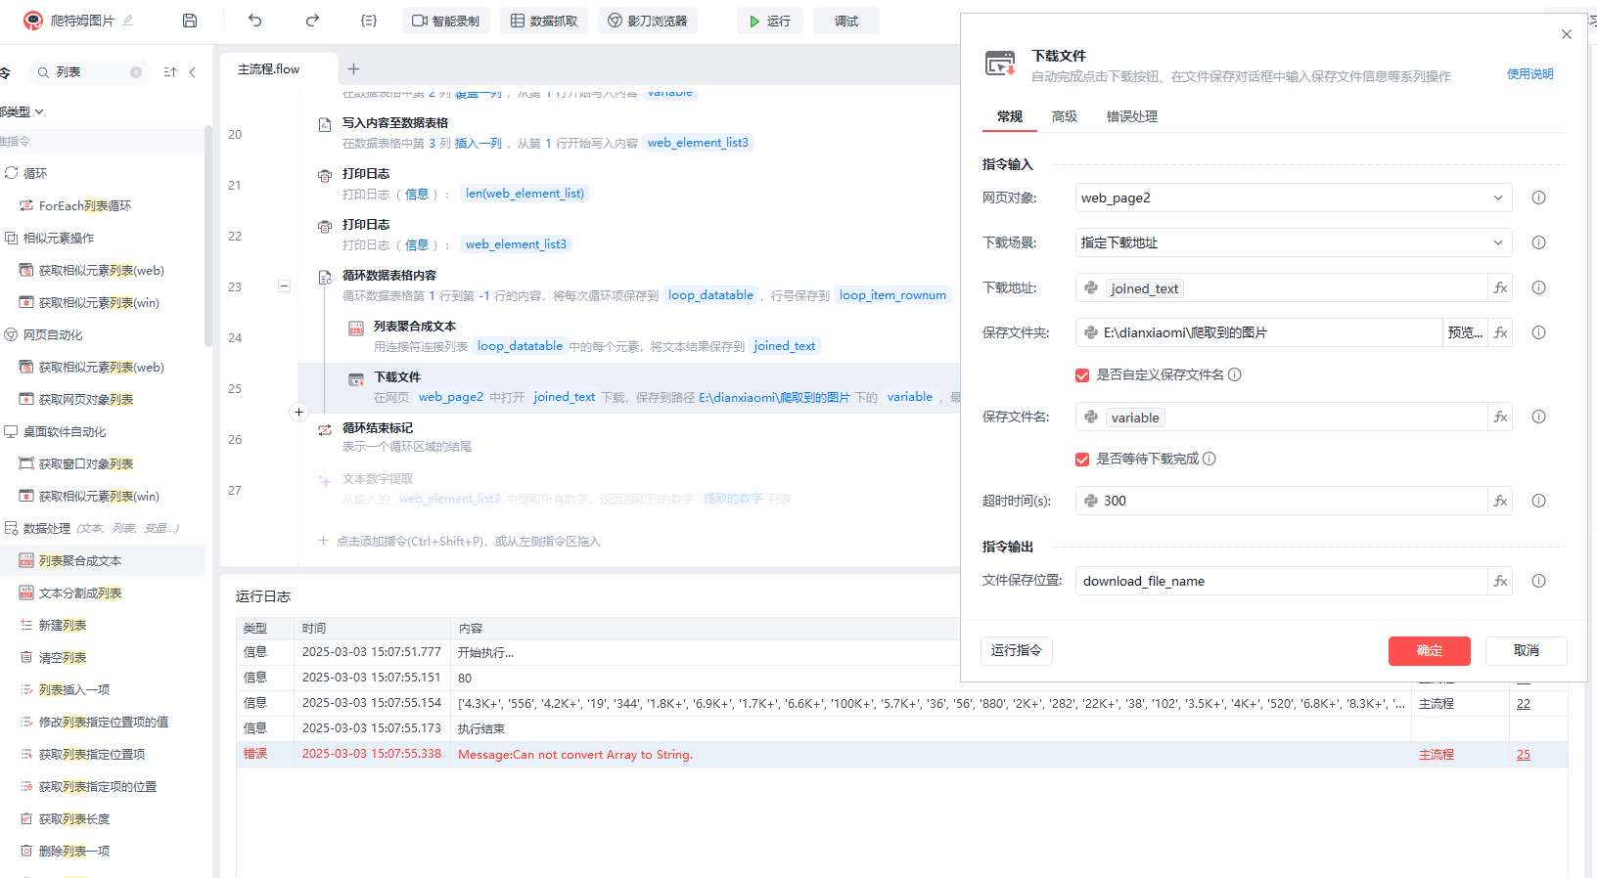Uncheck 是否自定义保存文件名 checkbox

pos(1082,375)
